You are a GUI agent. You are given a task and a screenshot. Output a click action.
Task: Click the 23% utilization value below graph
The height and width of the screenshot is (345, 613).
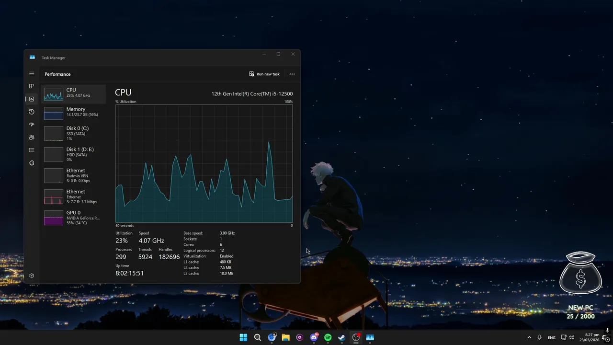pyautogui.click(x=122, y=241)
